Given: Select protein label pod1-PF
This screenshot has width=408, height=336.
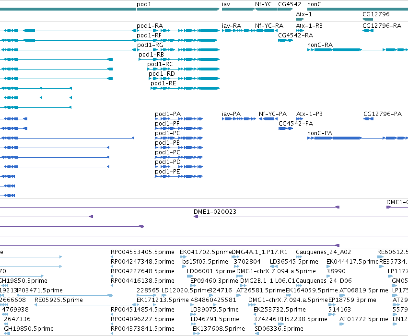Looking at the screenshot, I should pyautogui.click(x=167, y=124).
